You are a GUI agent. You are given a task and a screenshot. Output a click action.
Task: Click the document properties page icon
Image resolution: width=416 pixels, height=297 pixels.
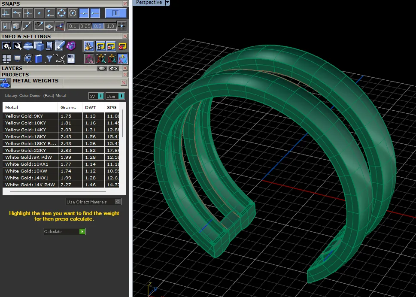click(71, 59)
